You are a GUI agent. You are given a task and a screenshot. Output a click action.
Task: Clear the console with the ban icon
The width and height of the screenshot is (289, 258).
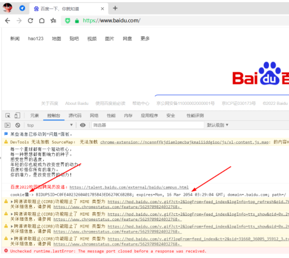click(x=18, y=125)
